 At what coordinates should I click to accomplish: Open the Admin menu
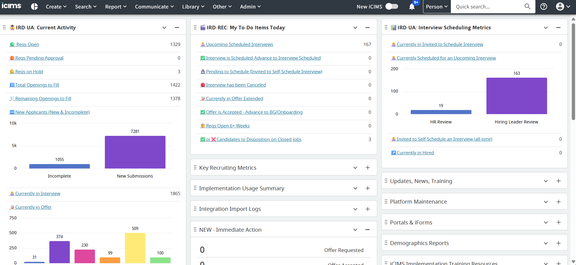250,7
